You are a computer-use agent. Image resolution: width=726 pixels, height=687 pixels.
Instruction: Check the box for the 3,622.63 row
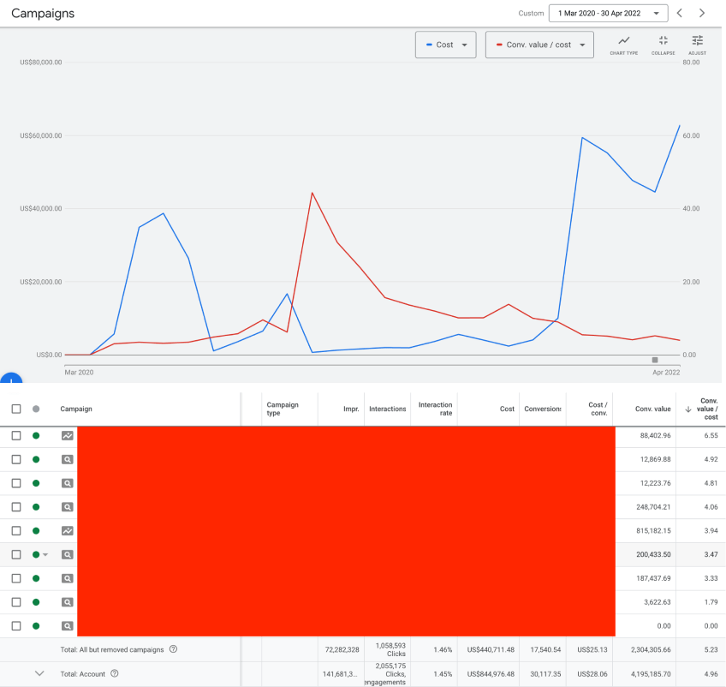pyautogui.click(x=16, y=602)
